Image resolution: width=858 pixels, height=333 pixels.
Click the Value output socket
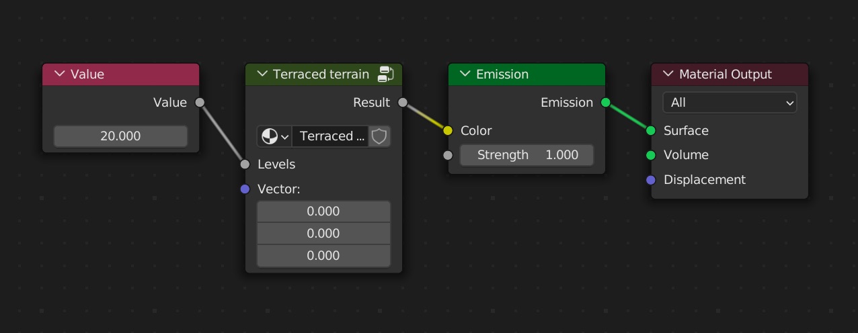[200, 103]
